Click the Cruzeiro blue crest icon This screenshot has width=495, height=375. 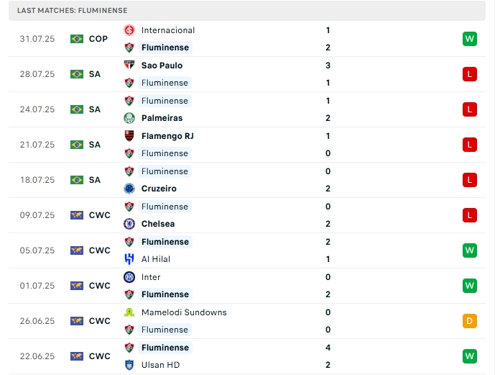[129, 189]
